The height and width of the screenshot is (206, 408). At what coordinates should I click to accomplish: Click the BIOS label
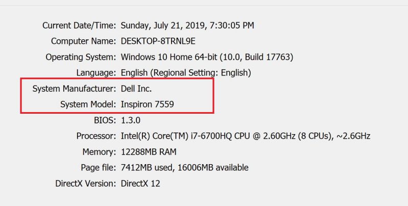tap(105, 120)
